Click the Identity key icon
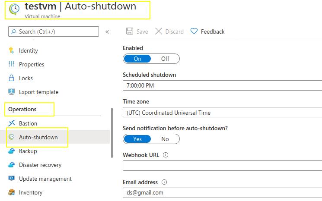The height and width of the screenshot is (201, 322). coord(11,50)
